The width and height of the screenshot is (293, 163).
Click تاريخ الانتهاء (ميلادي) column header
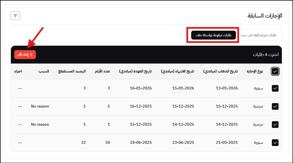[x=178, y=71]
